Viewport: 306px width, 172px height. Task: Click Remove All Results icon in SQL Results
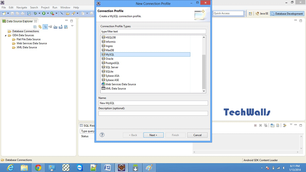tap(266, 125)
